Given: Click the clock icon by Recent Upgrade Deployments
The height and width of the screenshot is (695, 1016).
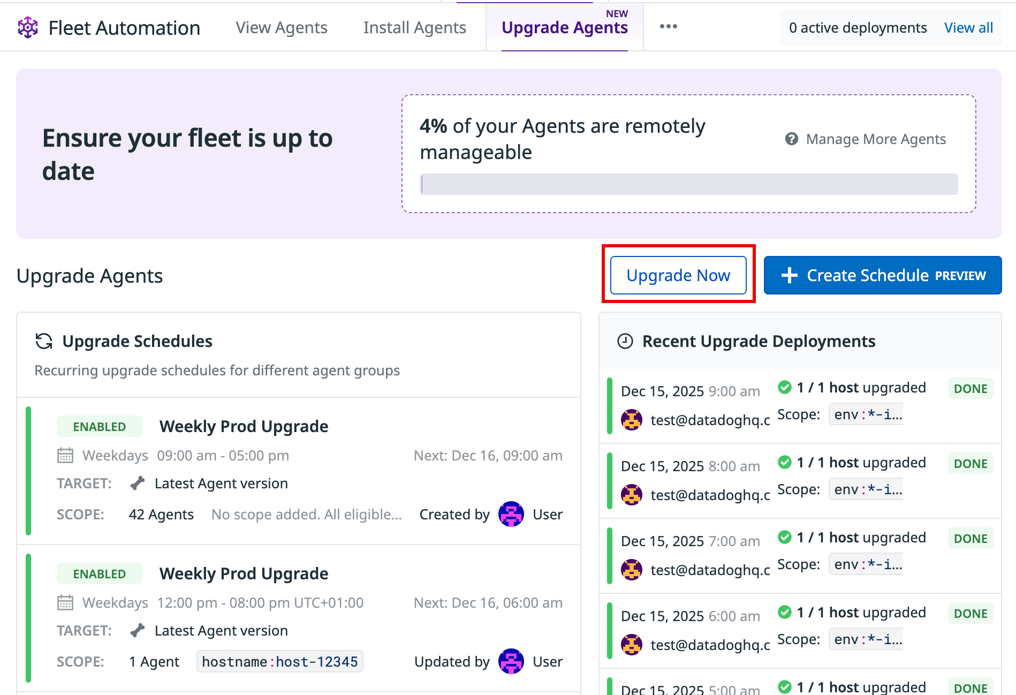Looking at the screenshot, I should [625, 341].
